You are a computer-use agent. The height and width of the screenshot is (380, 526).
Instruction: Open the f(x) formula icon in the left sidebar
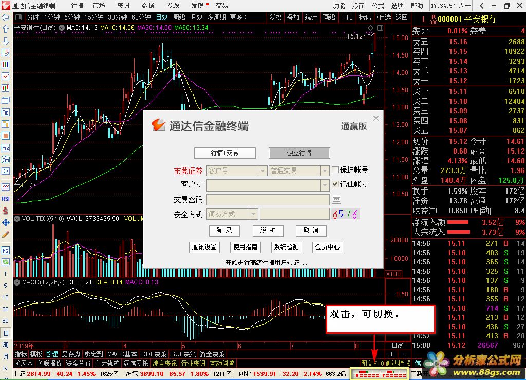[x=5, y=159]
